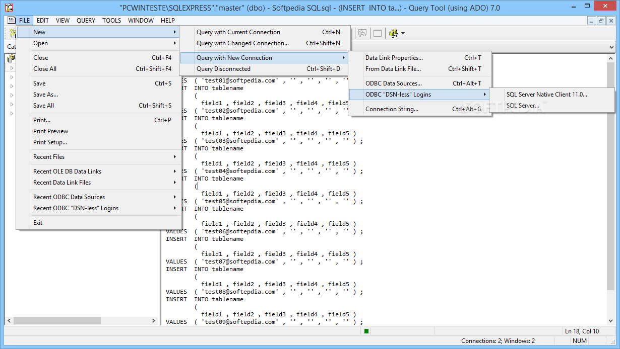Click the editor vertical scrollbar up arrow
This screenshot has height=349, width=620.
click(611, 58)
